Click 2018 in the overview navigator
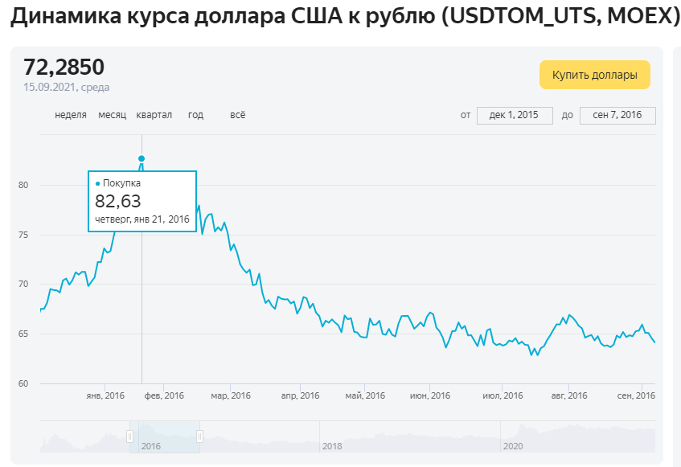This screenshot has width=681, height=467. point(332,446)
